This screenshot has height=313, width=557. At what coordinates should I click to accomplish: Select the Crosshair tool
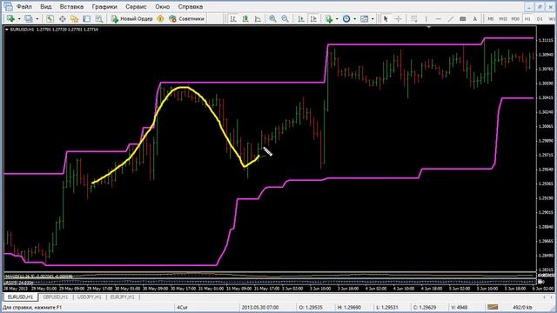pos(398,19)
